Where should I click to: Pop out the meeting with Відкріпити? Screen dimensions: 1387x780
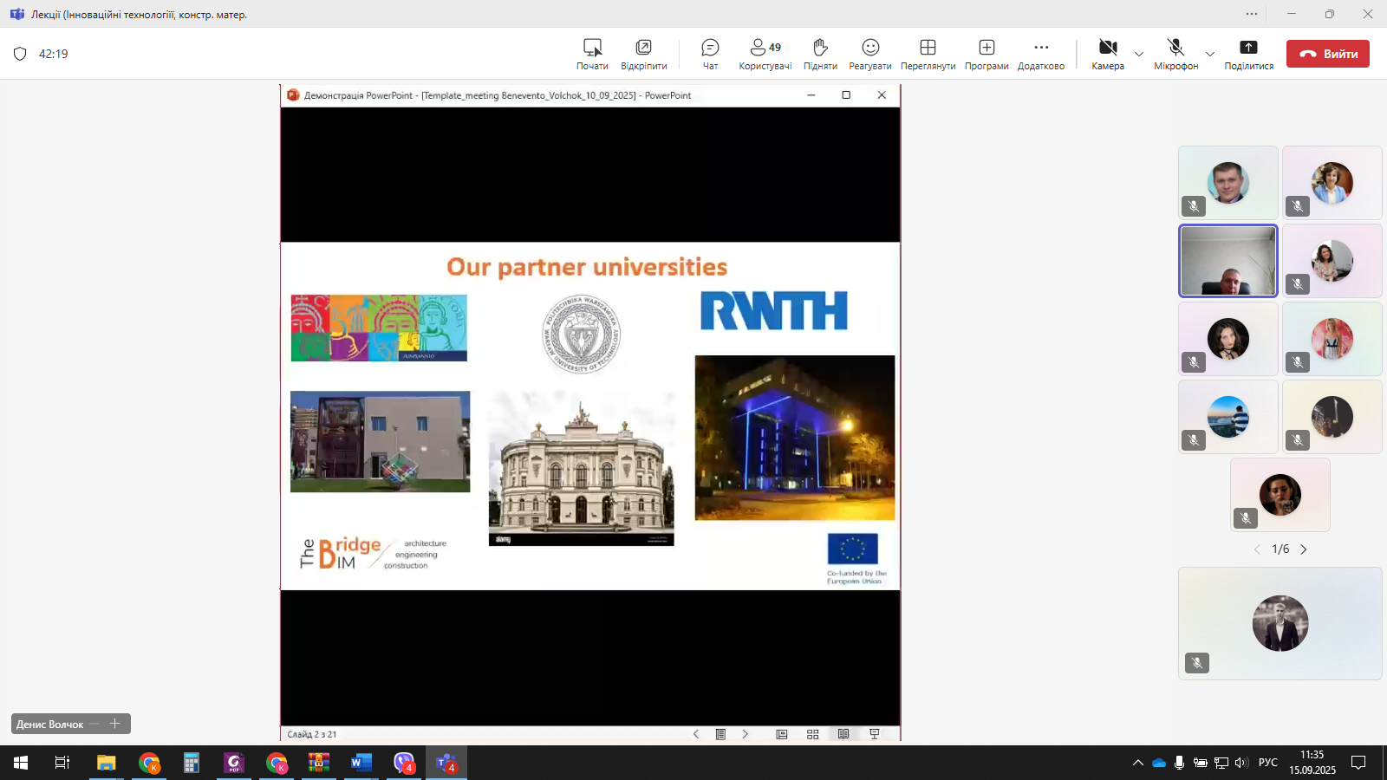[643, 54]
